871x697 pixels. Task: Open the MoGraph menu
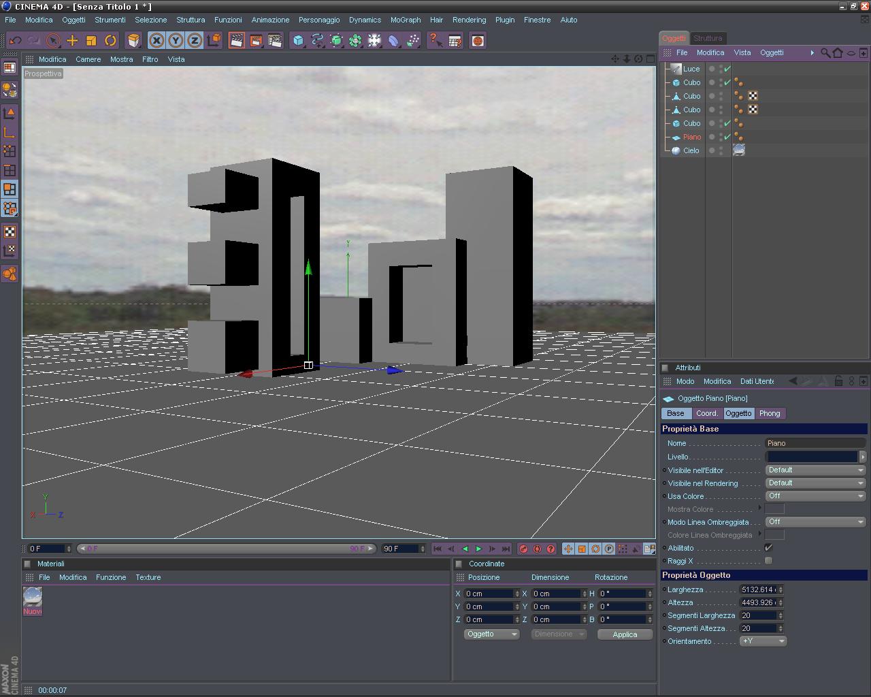click(x=406, y=20)
